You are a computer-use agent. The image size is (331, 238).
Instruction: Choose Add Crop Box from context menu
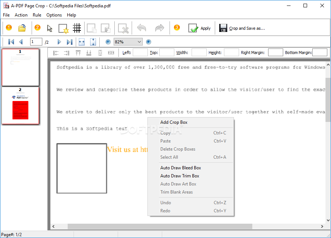pyautogui.click(x=191, y=122)
